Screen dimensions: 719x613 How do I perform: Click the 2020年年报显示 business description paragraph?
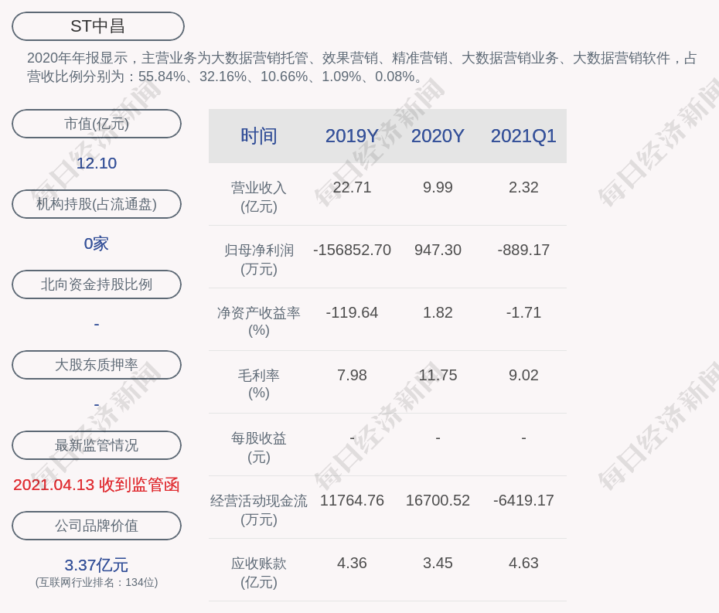362,67
